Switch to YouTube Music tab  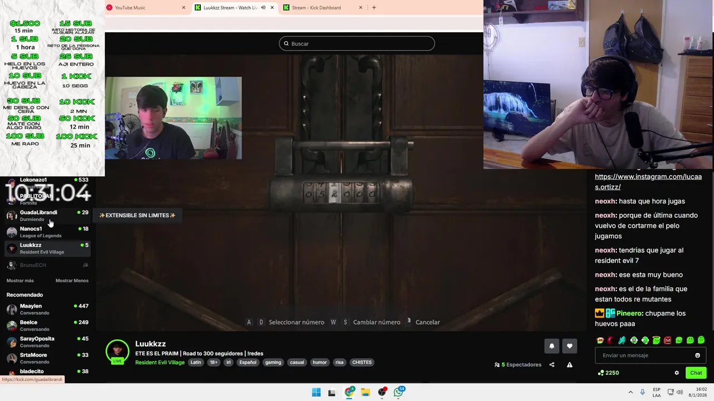coord(146,8)
